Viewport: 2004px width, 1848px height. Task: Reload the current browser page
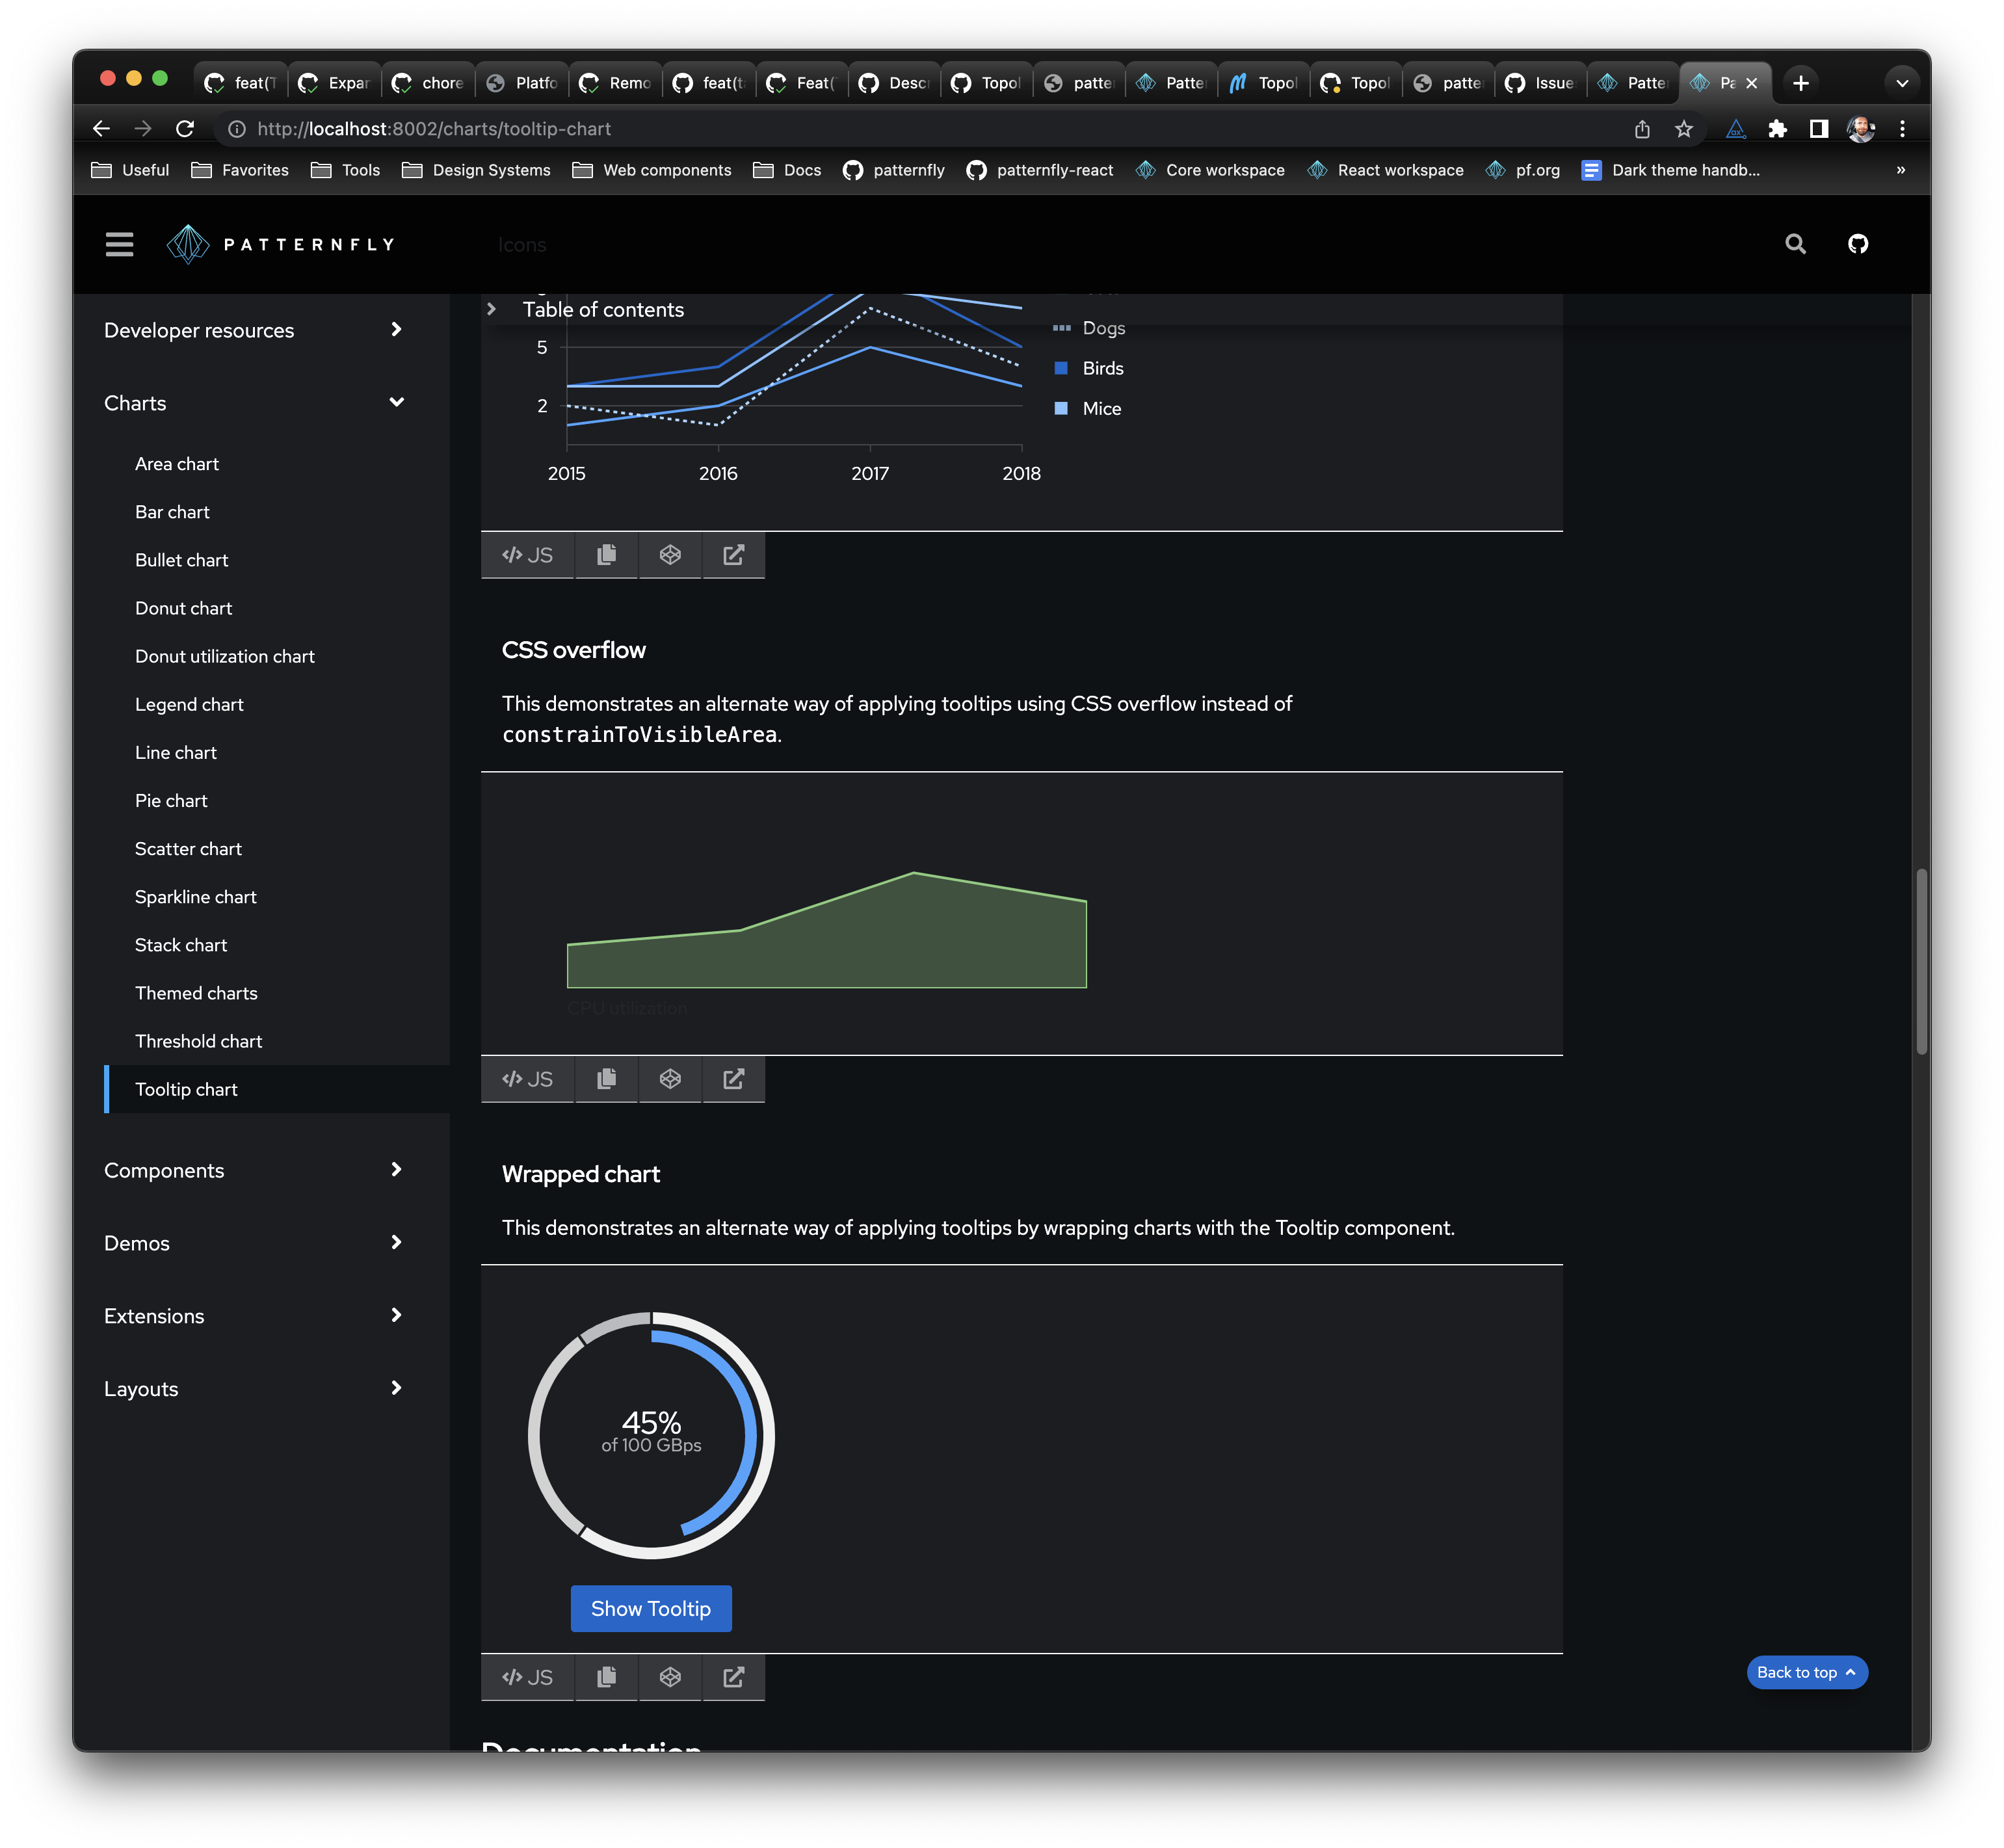(x=185, y=129)
